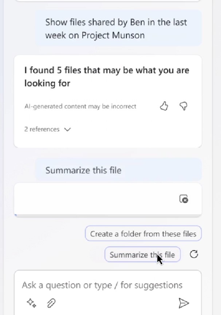Click the 'Summarize this file' suggestion chip
Screen dimensions: 221x315
pyautogui.click(x=142, y=254)
